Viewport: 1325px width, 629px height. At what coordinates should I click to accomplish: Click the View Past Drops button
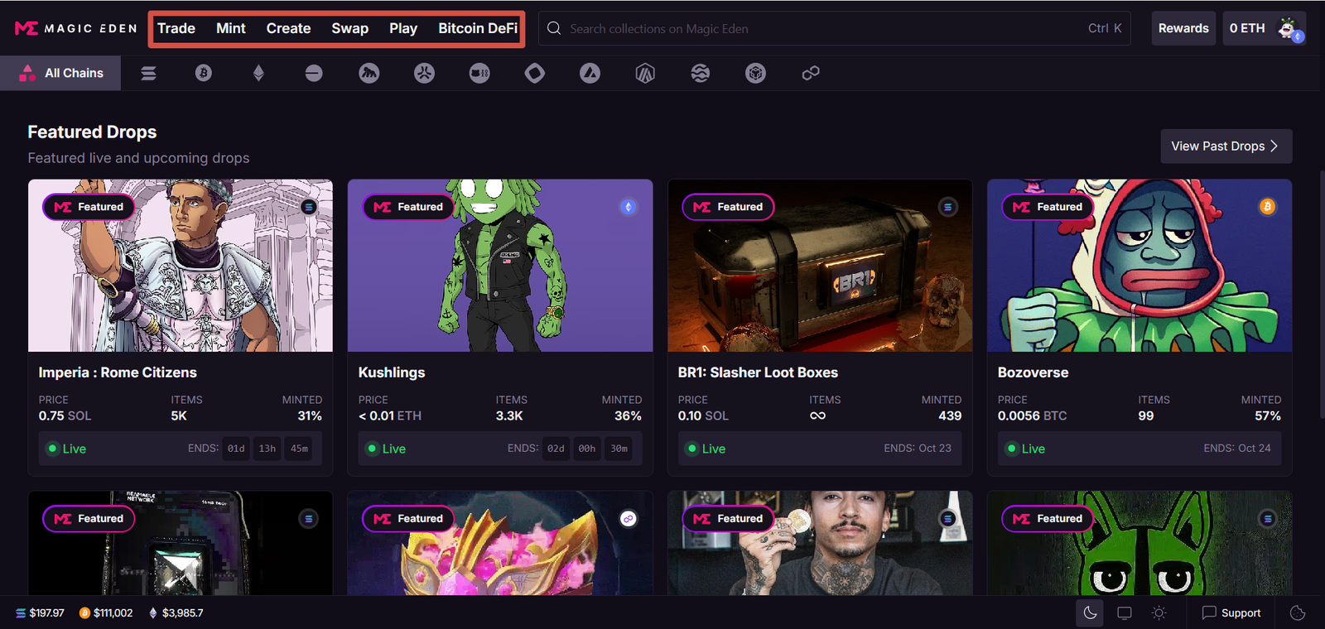(x=1226, y=146)
